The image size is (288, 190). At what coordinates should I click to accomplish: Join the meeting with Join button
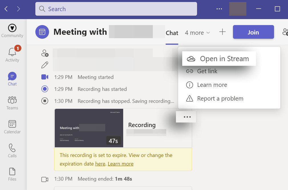[x=253, y=32]
